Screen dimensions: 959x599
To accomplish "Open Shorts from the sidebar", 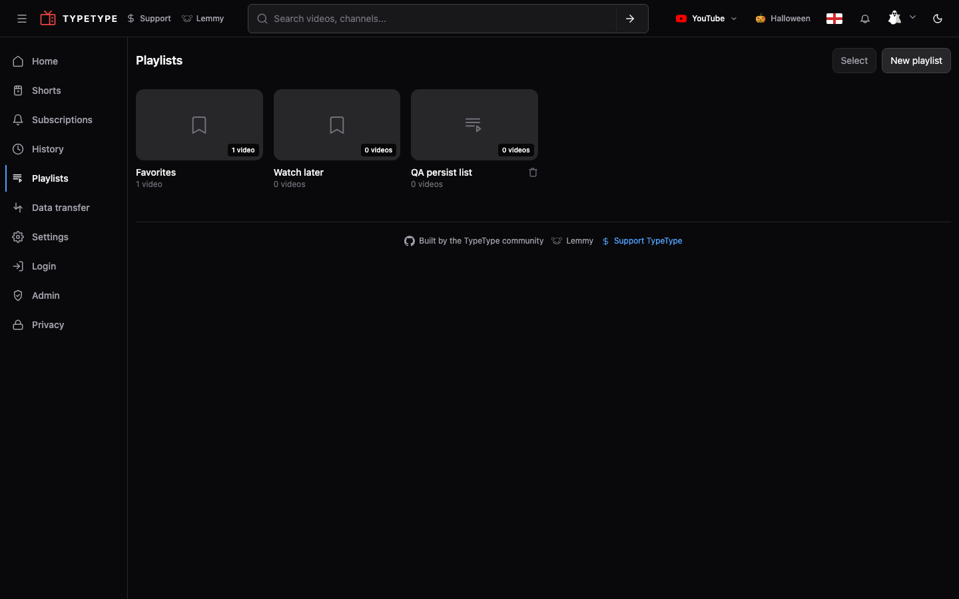I will 63,91.
